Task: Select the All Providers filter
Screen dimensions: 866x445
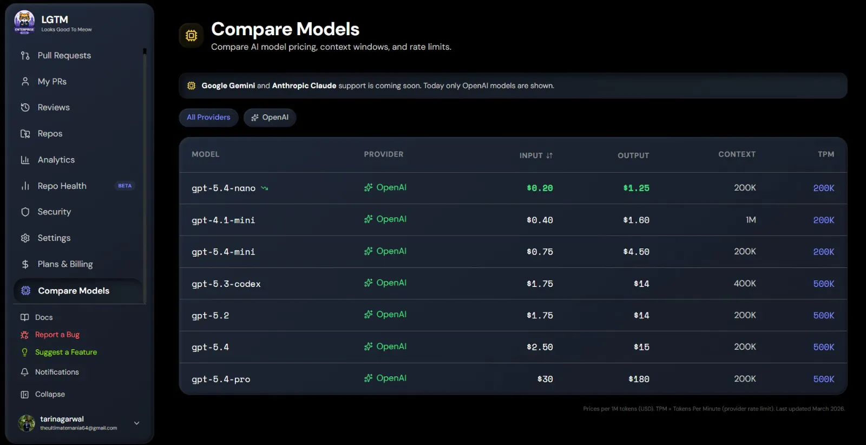Action: 208,117
